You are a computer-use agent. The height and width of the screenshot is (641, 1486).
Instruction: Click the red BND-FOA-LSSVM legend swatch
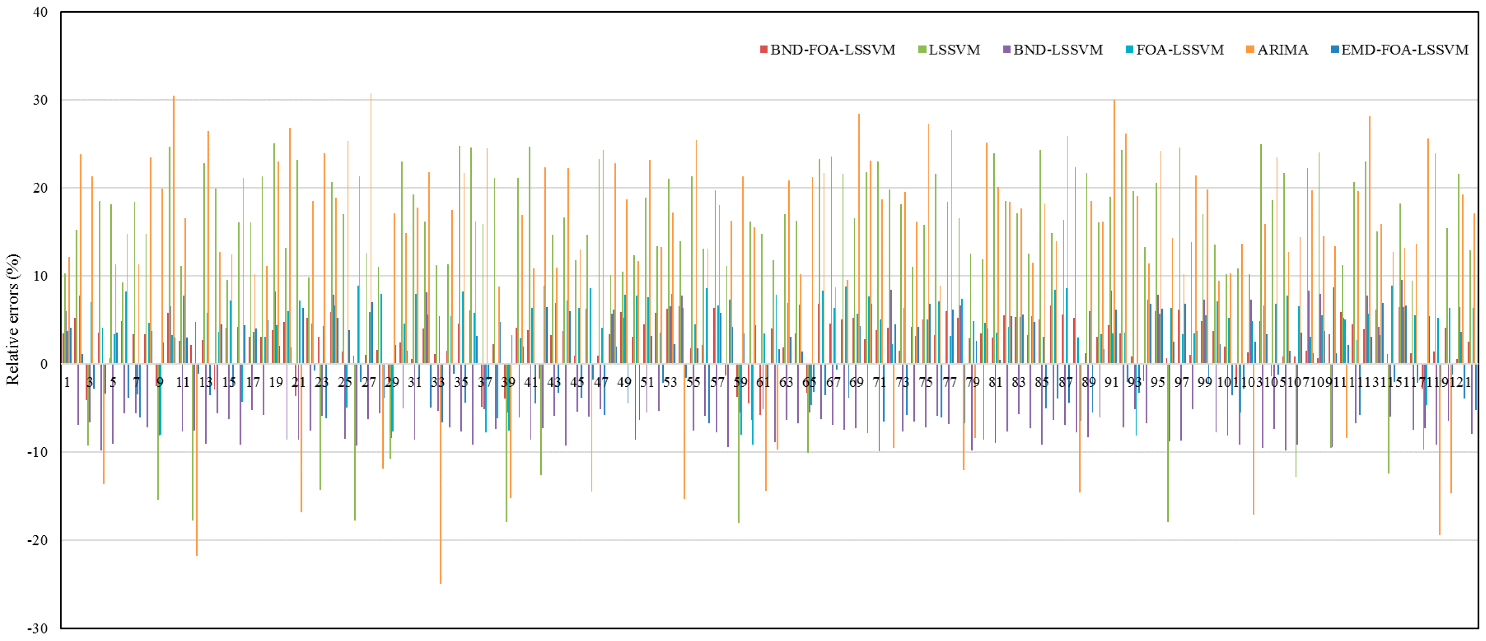tap(764, 50)
